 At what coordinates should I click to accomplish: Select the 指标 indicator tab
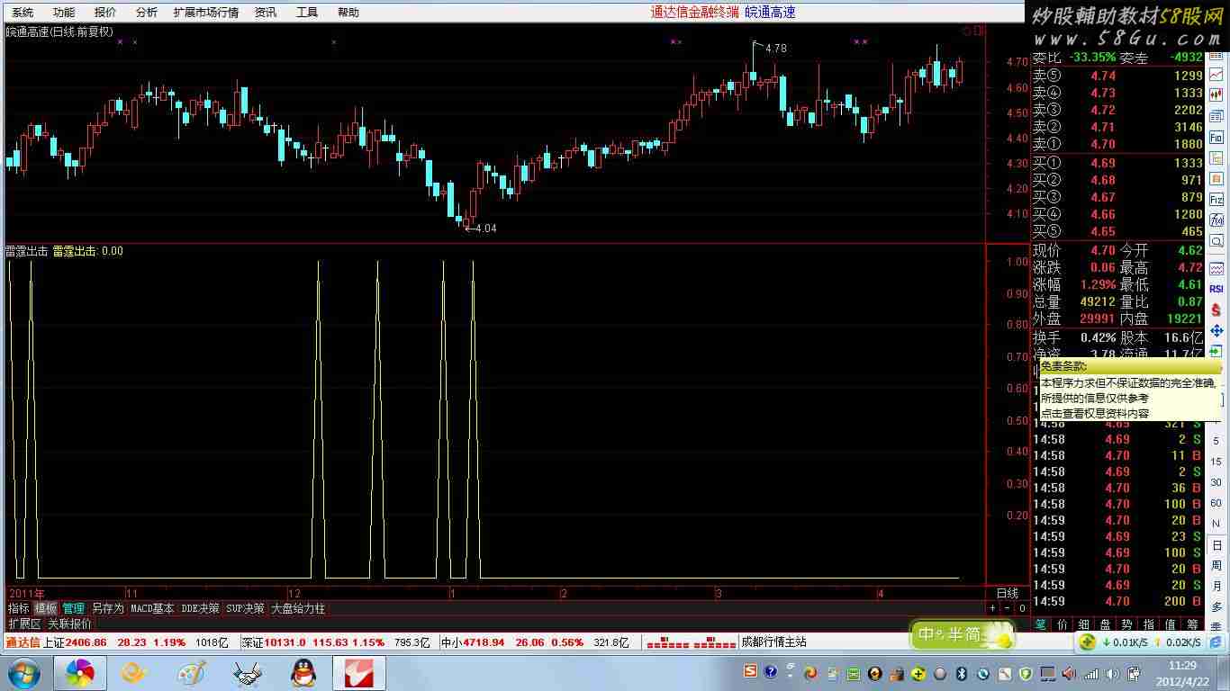(x=18, y=608)
